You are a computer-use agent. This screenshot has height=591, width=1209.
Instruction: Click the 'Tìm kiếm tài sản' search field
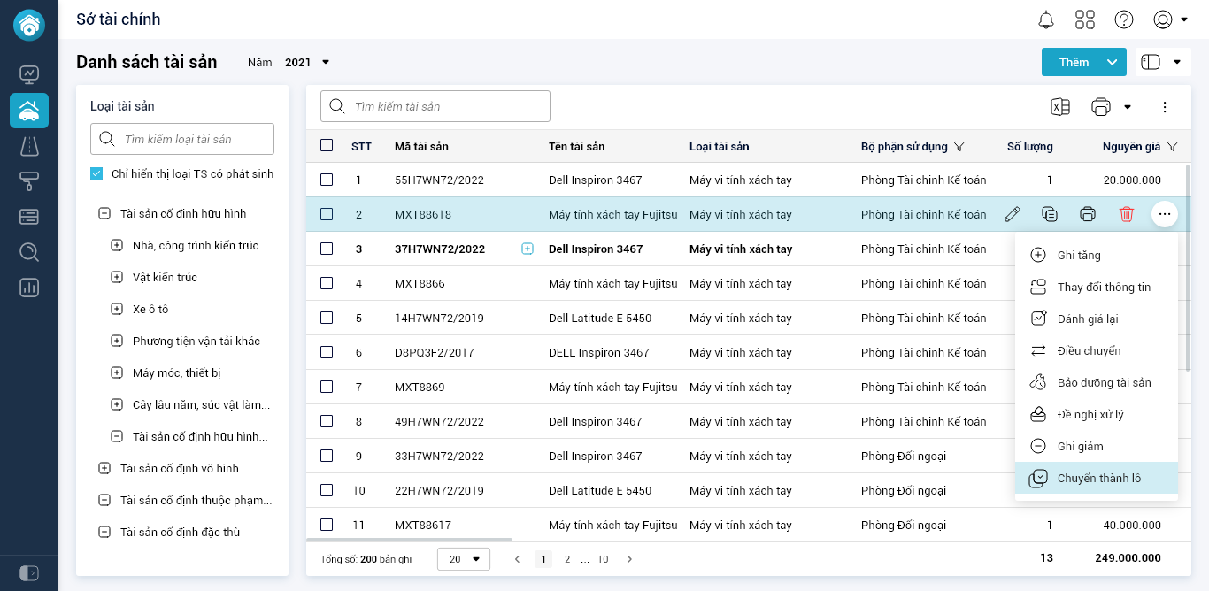(435, 106)
